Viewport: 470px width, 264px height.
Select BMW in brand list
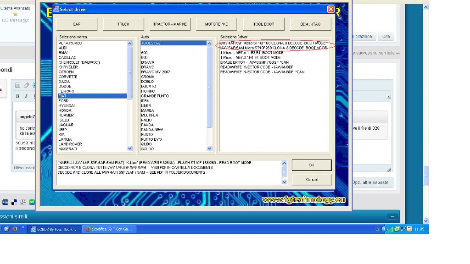pos(63,53)
